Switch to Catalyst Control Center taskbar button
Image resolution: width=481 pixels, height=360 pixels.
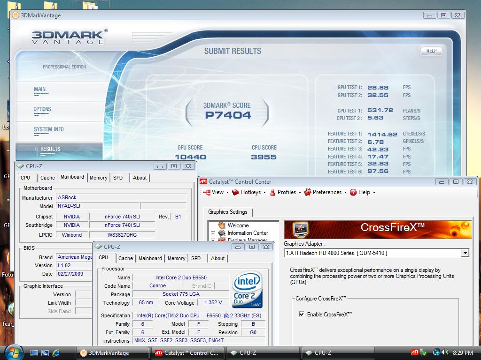tap(187, 353)
